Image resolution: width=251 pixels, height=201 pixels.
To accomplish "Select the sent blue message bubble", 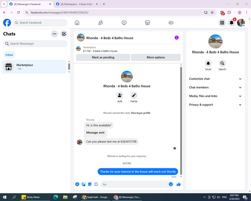I will [x=138, y=171].
